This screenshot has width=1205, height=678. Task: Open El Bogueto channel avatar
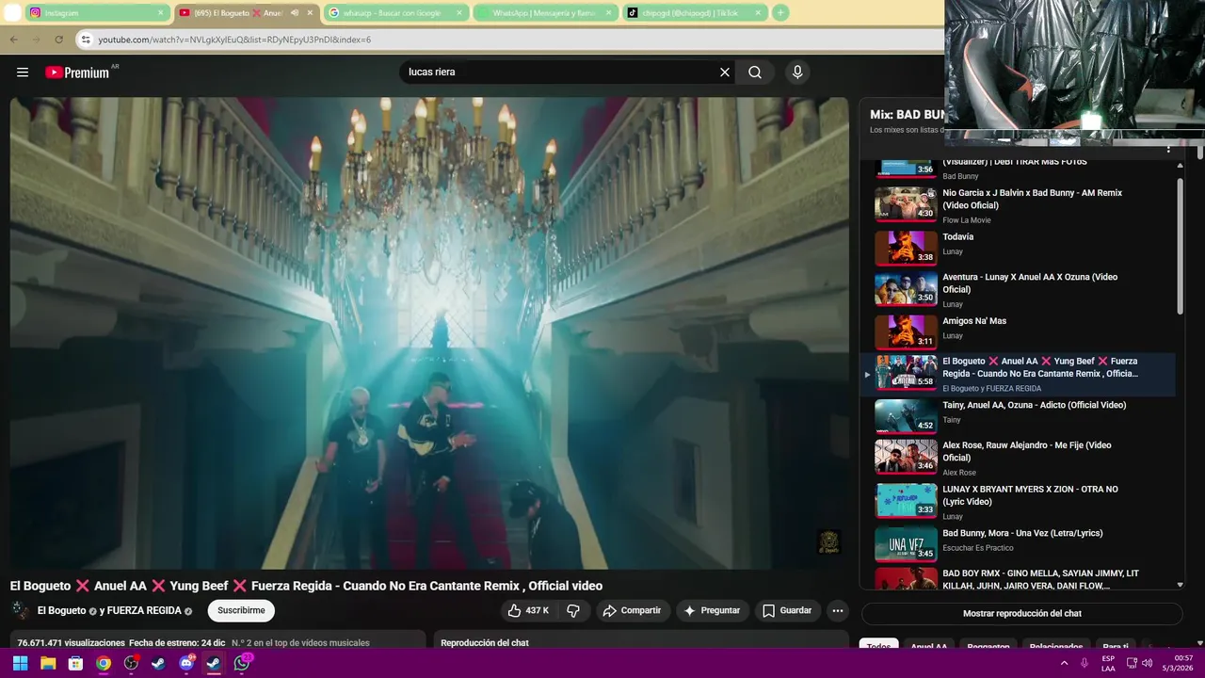(20, 610)
